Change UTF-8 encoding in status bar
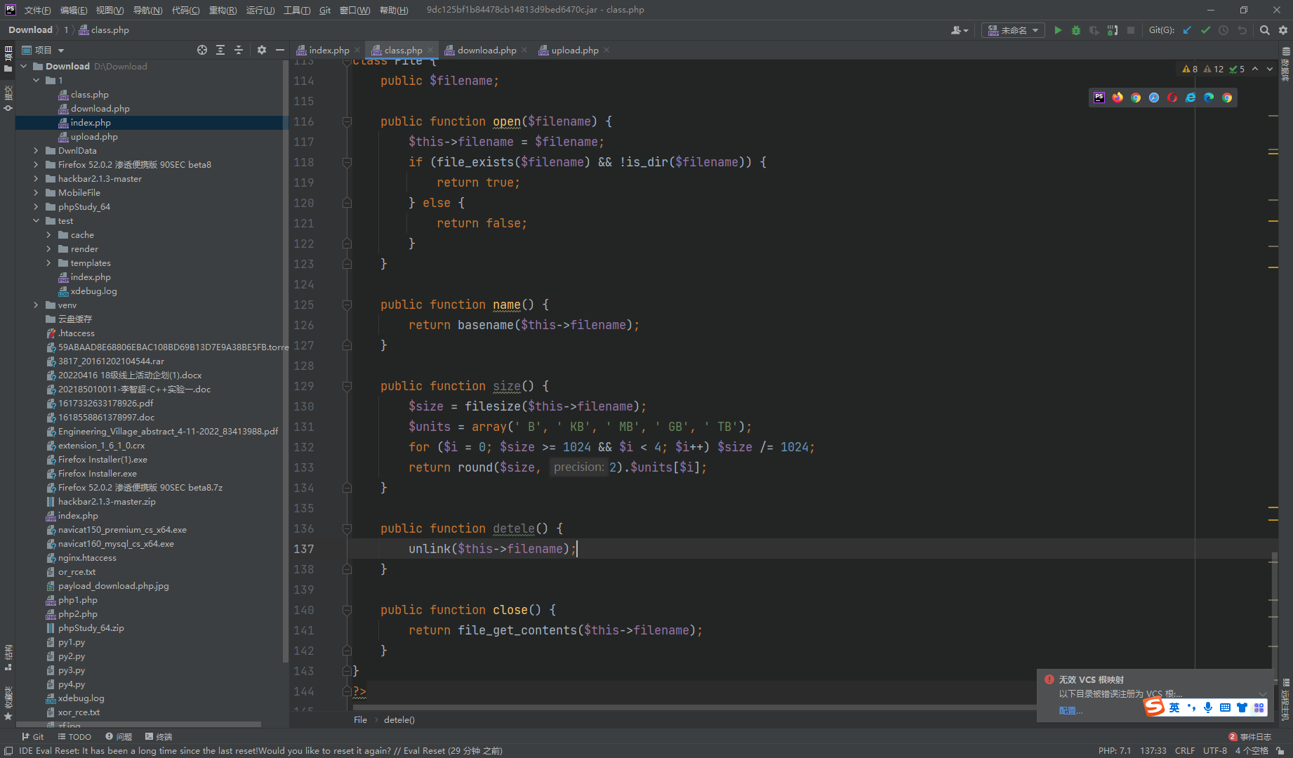1293x758 pixels. (1215, 750)
